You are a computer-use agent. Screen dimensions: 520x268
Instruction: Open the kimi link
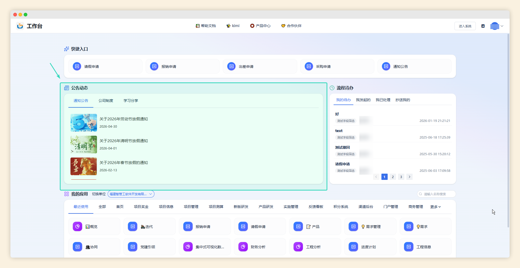coord(233,26)
